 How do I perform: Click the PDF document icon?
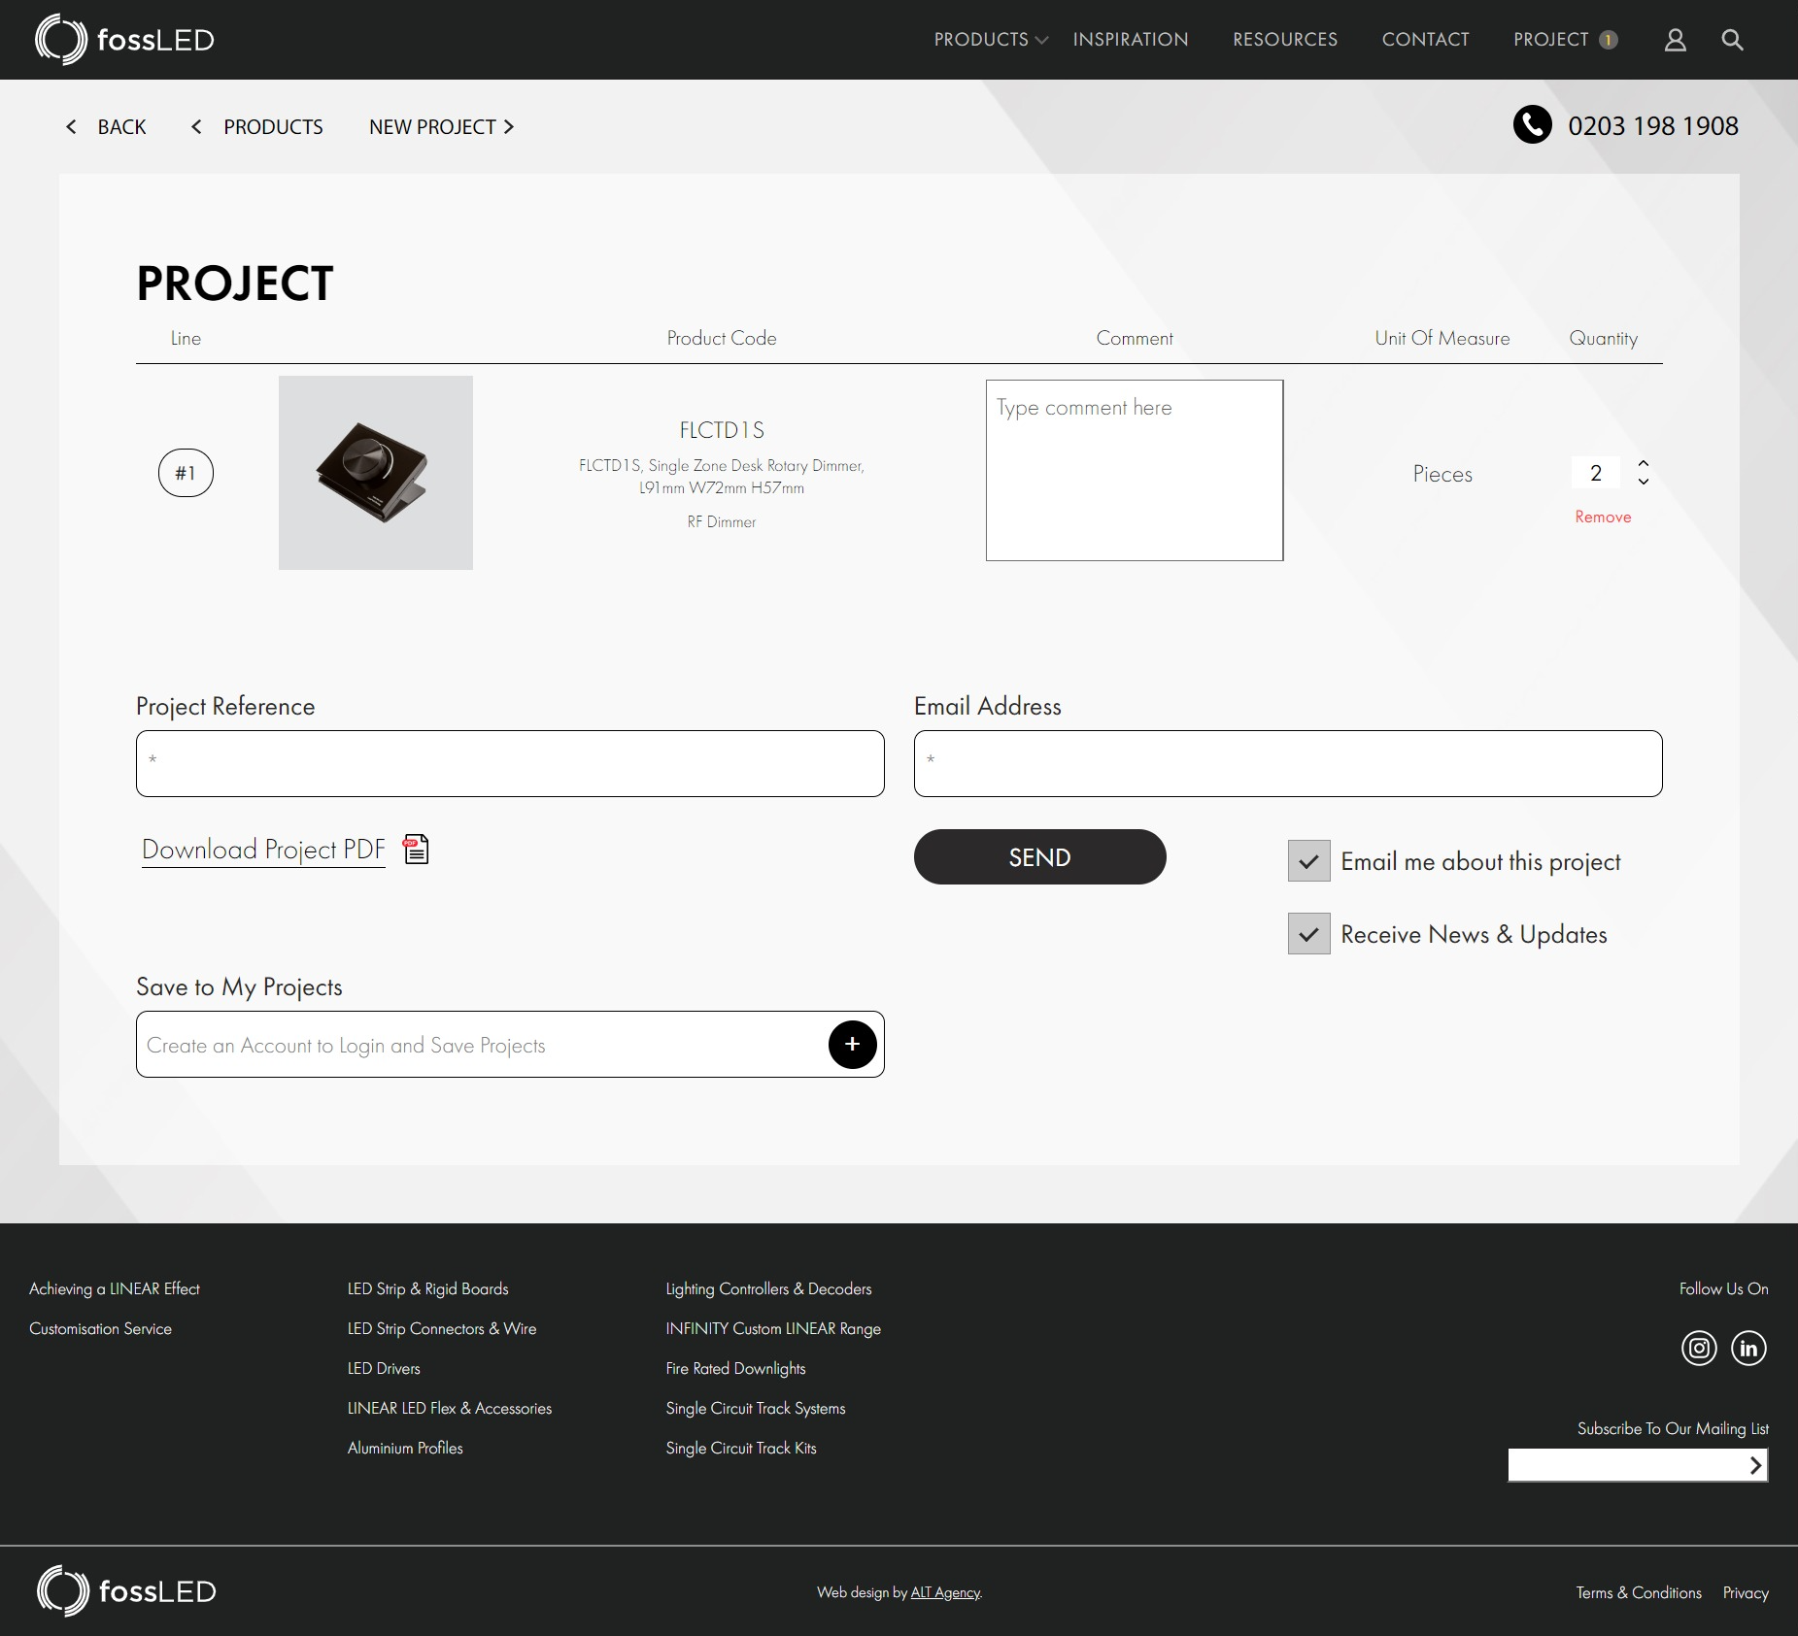[x=416, y=850]
